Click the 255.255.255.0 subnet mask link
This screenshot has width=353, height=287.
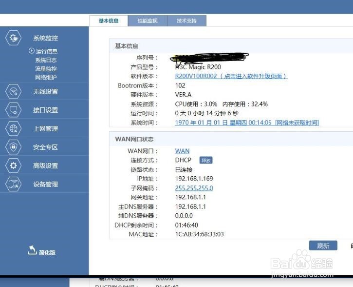[x=194, y=188]
